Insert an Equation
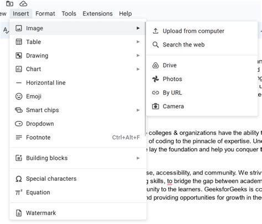 pyautogui.click(x=78, y=192)
